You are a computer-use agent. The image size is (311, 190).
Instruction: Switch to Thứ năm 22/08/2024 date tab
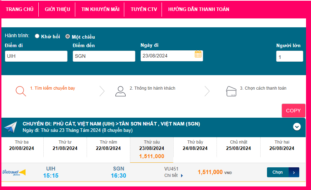point(108,145)
